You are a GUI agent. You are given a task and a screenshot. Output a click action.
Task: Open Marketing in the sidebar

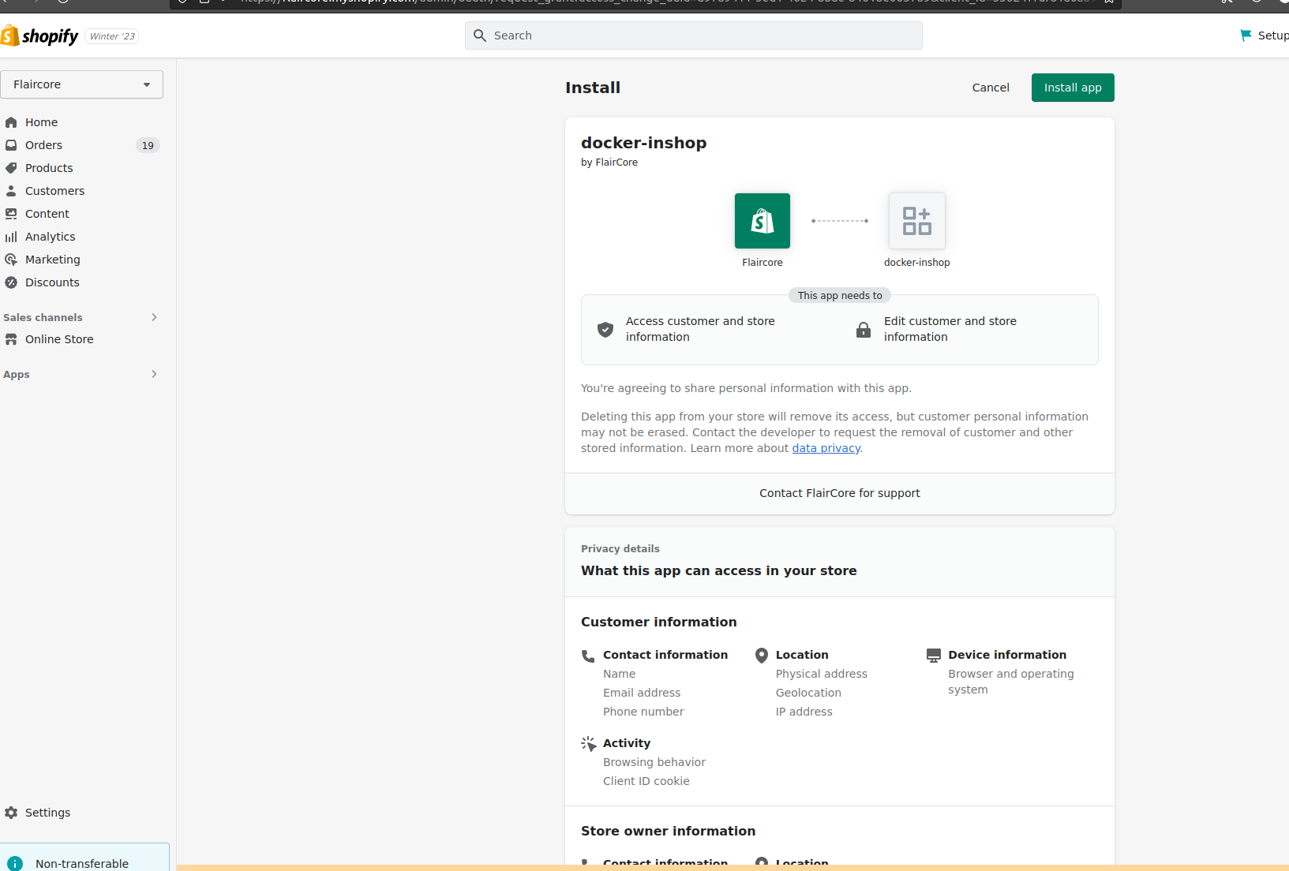pos(52,260)
